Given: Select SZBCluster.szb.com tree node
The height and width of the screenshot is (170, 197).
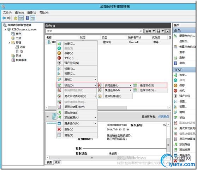Looking at the screenshot, I should tap(24, 29).
